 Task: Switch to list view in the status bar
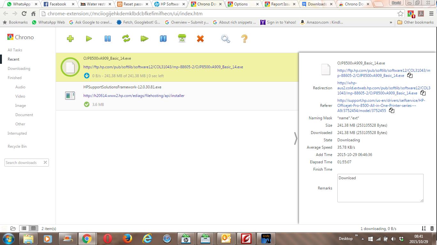point(24,228)
